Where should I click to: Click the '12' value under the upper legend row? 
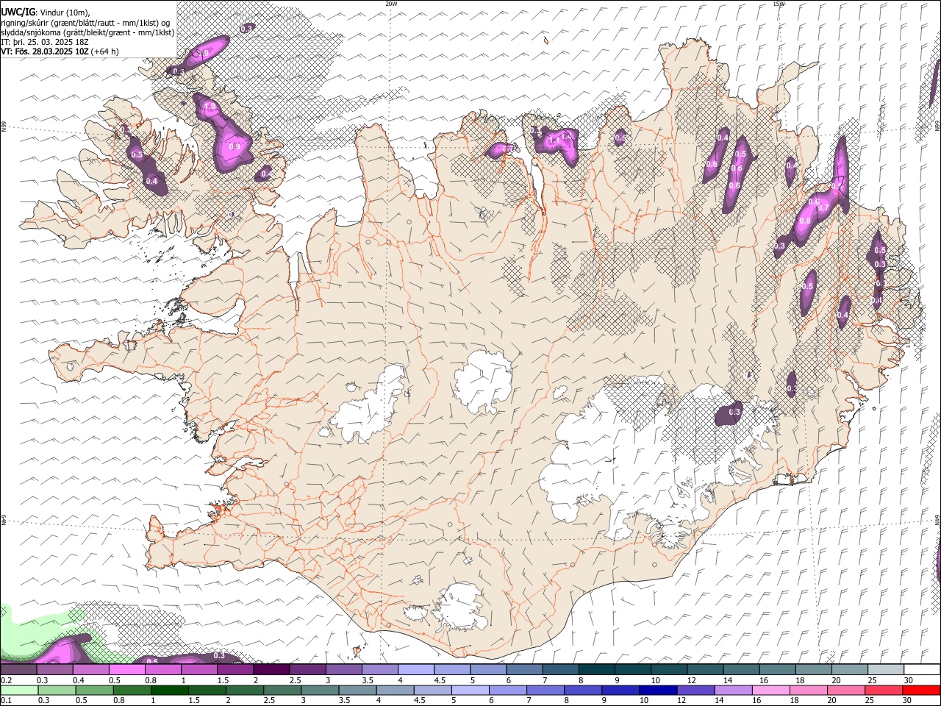(692, 680)
